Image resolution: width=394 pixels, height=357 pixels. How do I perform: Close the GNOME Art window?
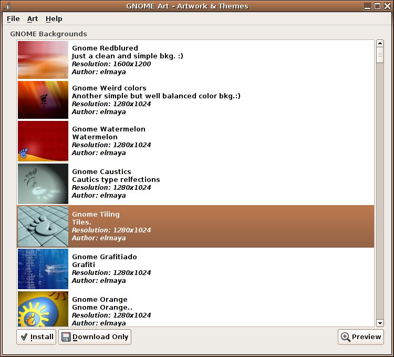tap(387, 6)
